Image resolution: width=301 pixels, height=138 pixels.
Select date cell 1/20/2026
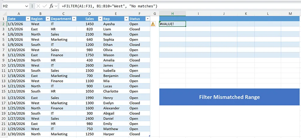pyautogui.click(x=19, y=81)
